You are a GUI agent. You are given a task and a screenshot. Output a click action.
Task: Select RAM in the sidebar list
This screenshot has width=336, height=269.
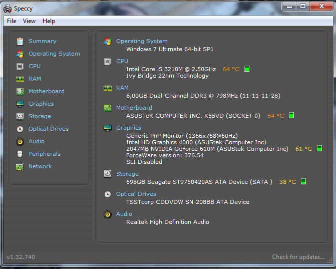35,79
